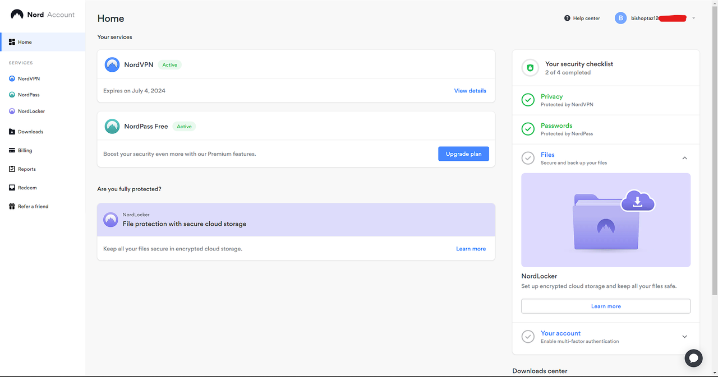Viewport: 718px width, 377px height.
Task: Click View details for NordVPN
Action: pos(470,91)
